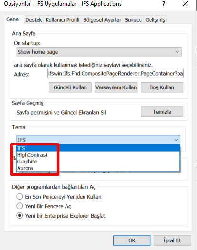
Task: Close the Opsiyonlar dialog window
Action: (185, 4)
